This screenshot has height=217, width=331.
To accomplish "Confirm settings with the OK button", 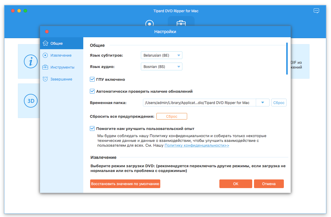I will point(235,184).
